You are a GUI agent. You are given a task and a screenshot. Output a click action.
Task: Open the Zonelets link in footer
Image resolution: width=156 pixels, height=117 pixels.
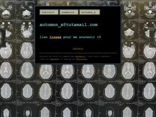point(54,59)
